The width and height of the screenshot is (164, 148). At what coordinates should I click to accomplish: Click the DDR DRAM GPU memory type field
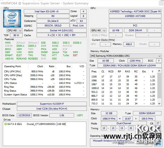point(135,31)
